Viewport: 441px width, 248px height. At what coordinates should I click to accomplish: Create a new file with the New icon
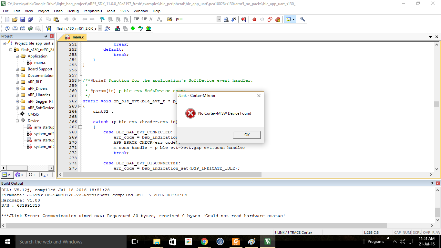tap(7, 19)
